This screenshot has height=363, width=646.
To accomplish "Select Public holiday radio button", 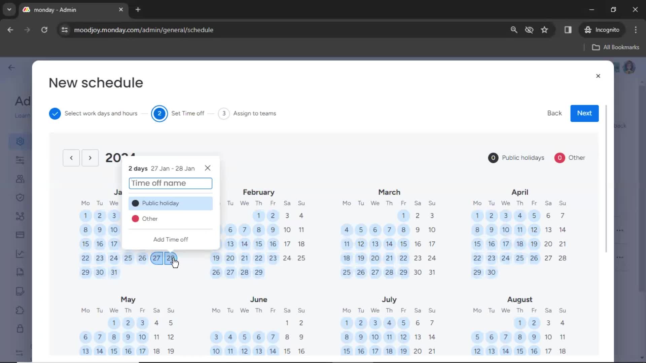I will (x=135, y=203).
